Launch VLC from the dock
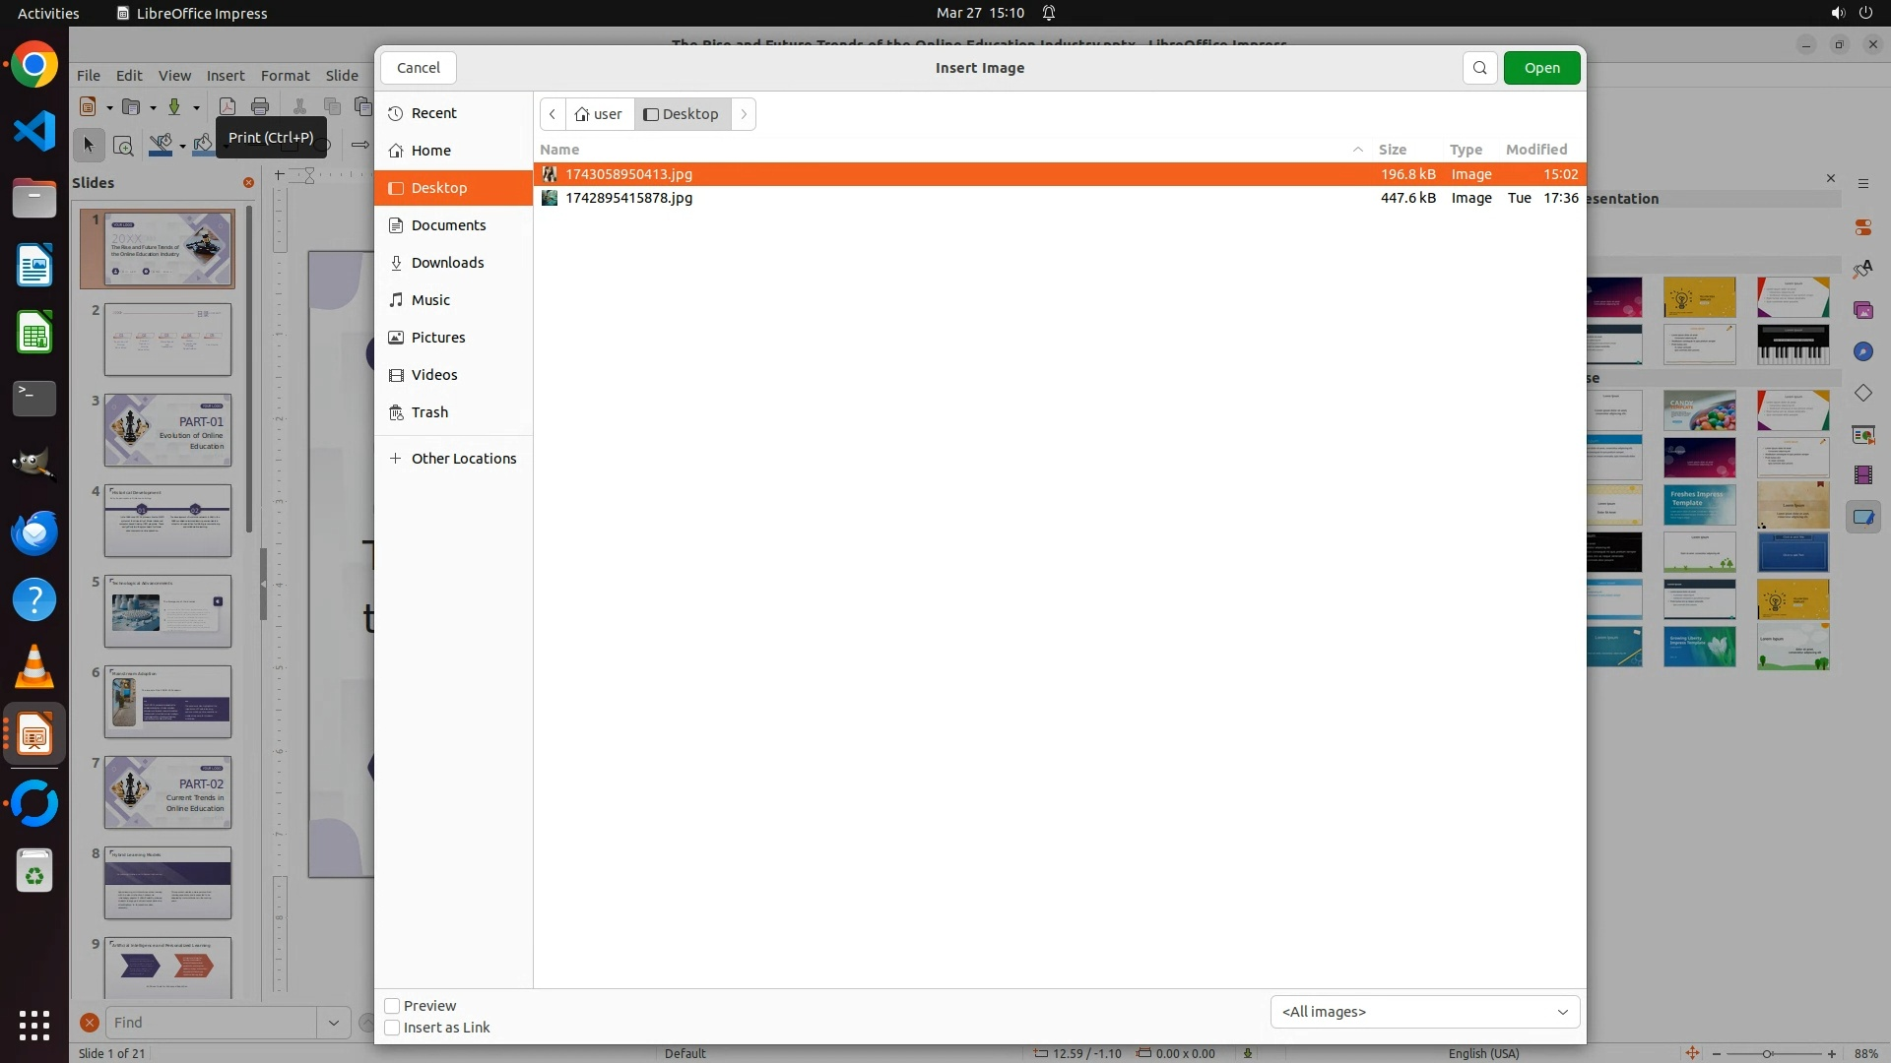This screenshot has height=1063, width=1891. 34,667
